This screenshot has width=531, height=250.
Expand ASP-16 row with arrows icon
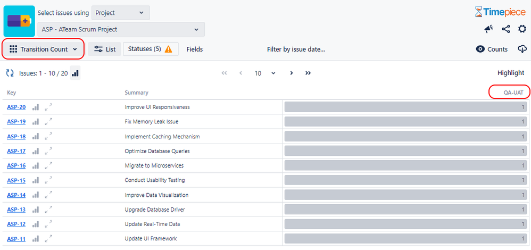pyautogui.click(x=49, y=165)
